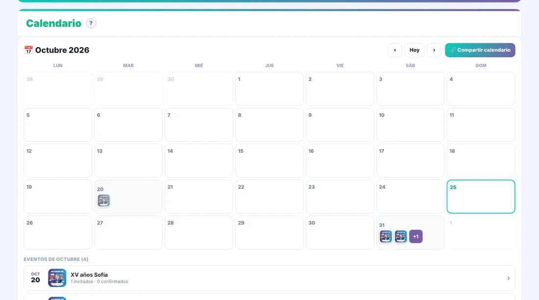Select day 7 in the calendar
Screen dimensions: 539x300
[198, 125]
